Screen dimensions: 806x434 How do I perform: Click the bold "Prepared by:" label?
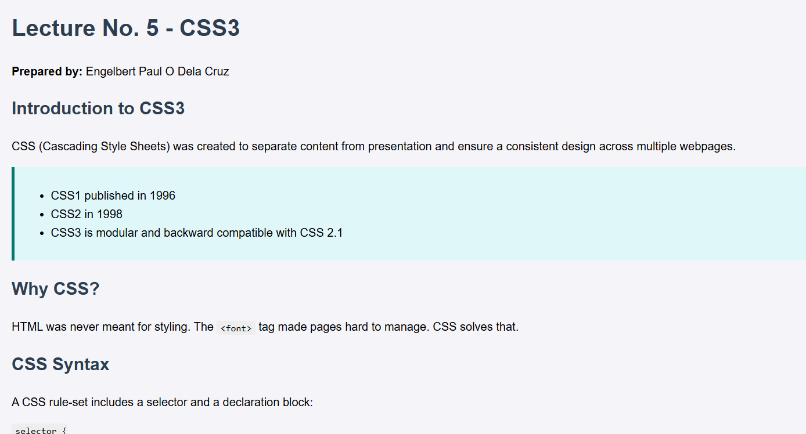(47, 72)
